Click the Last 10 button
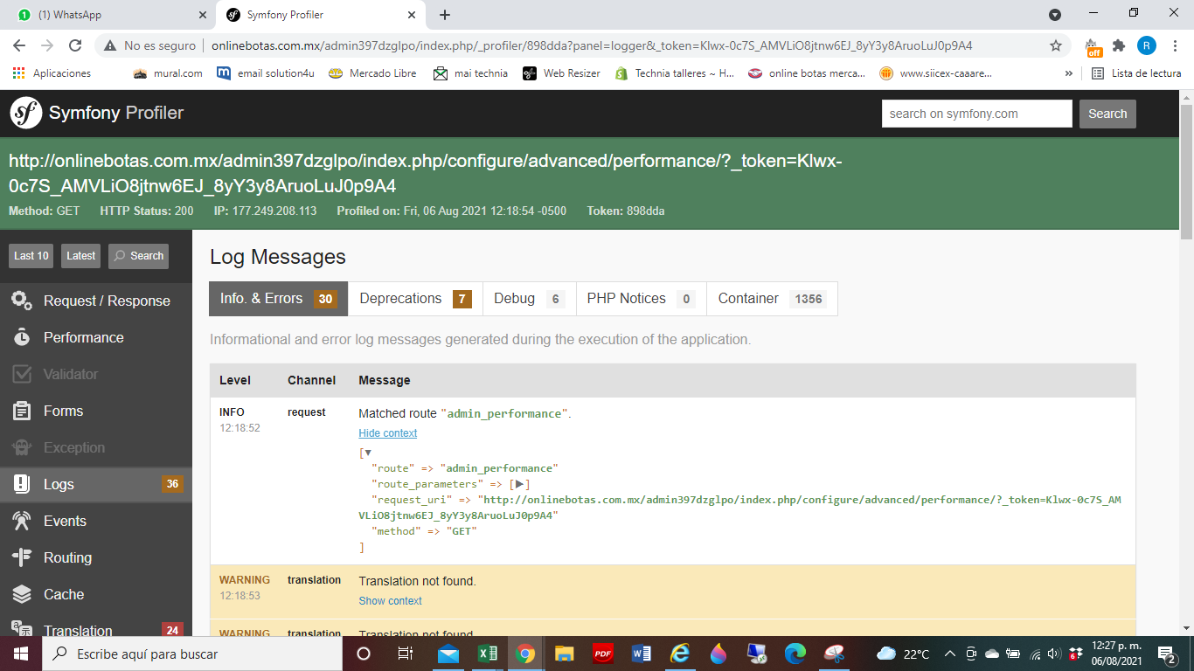The image size is (1194, 671). pos(31,256)
